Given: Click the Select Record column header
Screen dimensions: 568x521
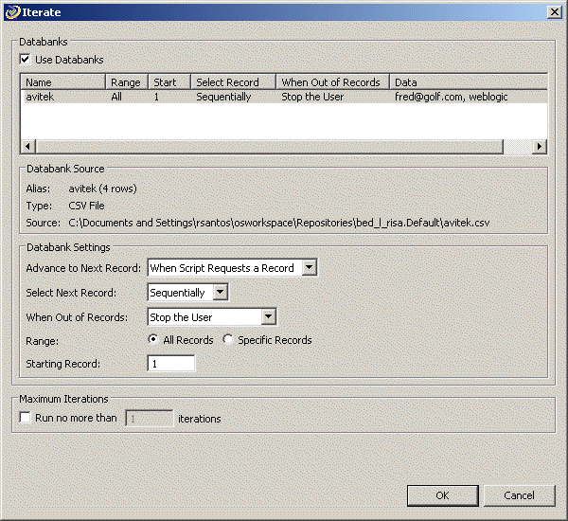Looking at the screenshot, I should (233, 82).
